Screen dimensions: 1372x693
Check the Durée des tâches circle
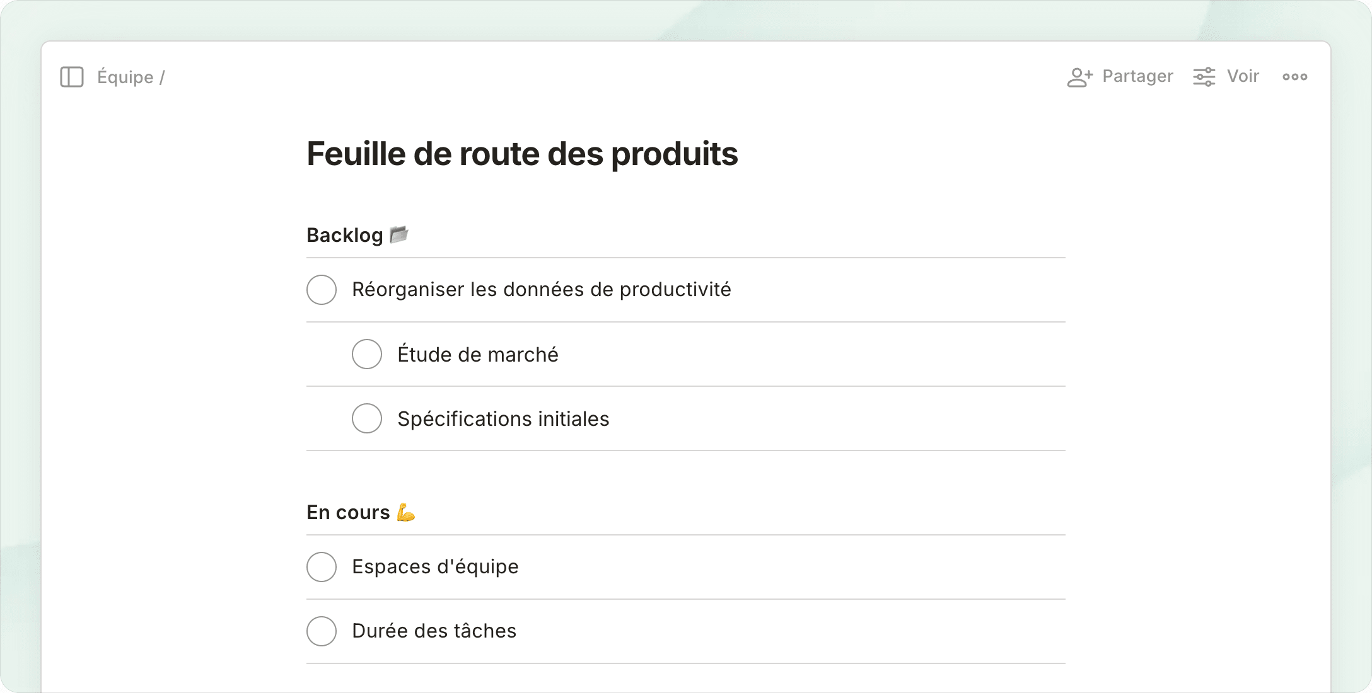tap(322, 631)
